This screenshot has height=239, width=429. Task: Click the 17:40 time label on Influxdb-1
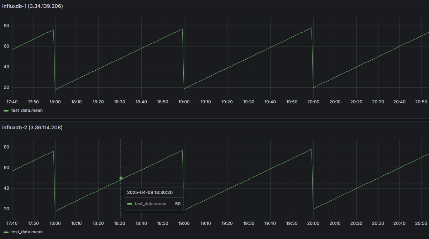[12, 102]
